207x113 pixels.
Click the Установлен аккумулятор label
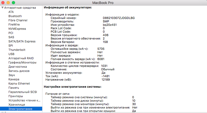[64, 73]
